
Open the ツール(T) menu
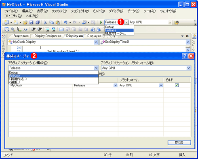(150, 11)
